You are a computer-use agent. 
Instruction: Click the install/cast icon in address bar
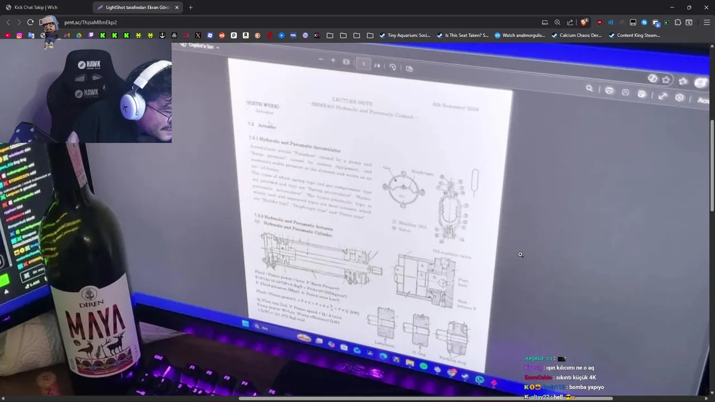pos(545,22)
